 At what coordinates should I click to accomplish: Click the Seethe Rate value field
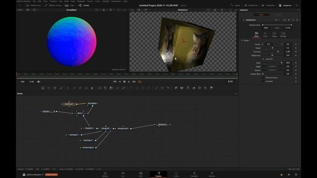pos(288,74)
